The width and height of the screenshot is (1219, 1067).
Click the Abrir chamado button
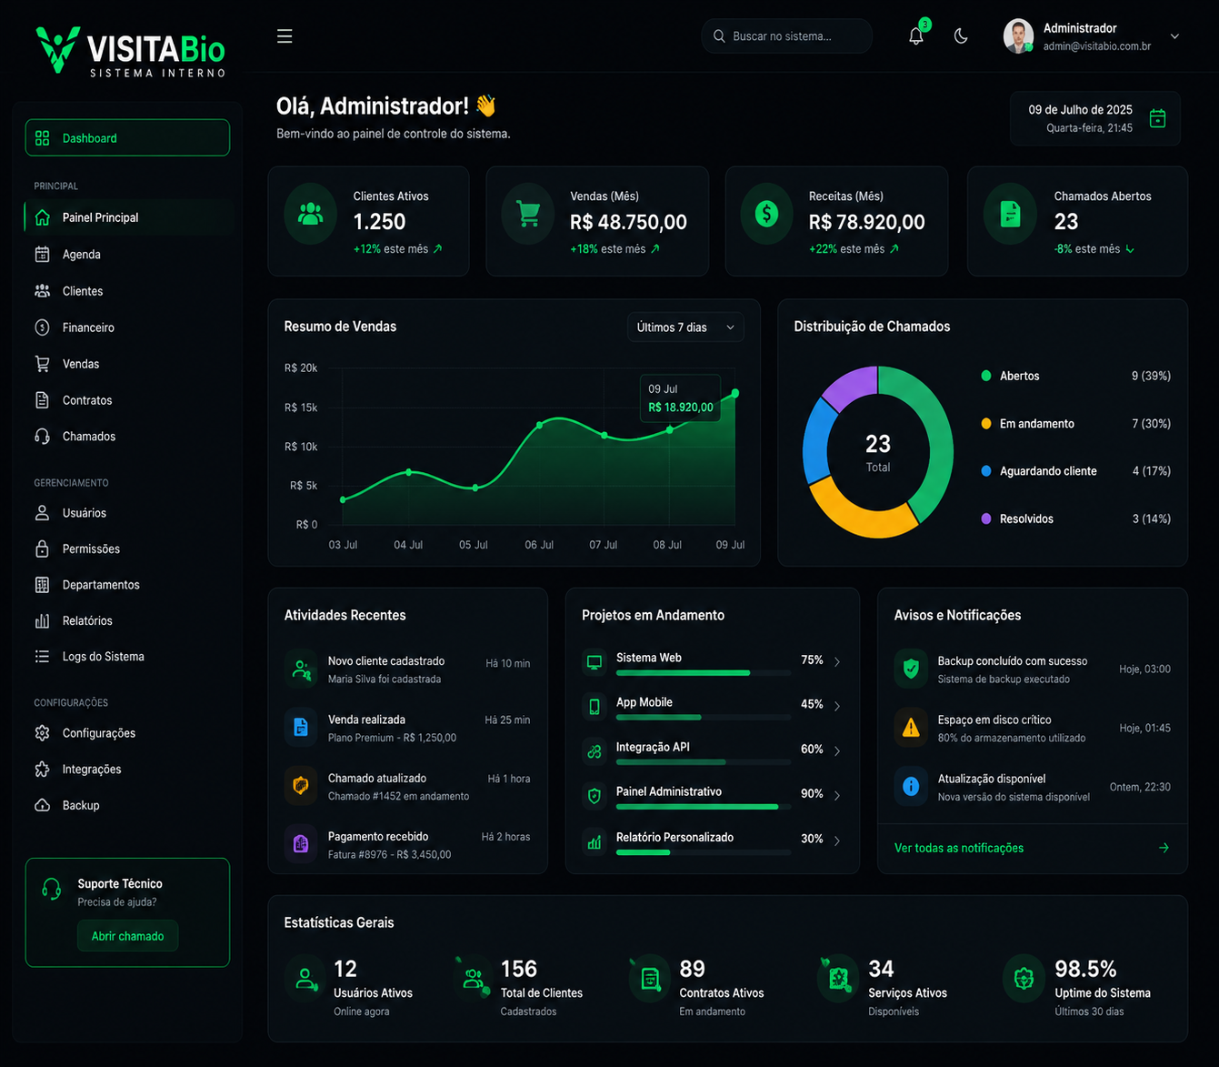coord(127,936)
